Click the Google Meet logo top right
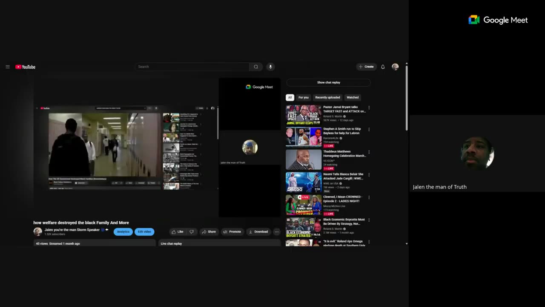545x307 pixels. 498,20
